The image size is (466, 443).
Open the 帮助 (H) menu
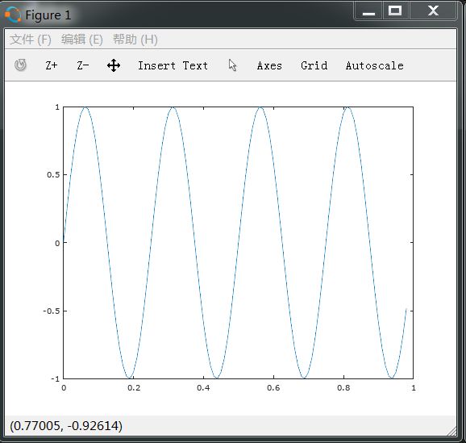point(135,40)
